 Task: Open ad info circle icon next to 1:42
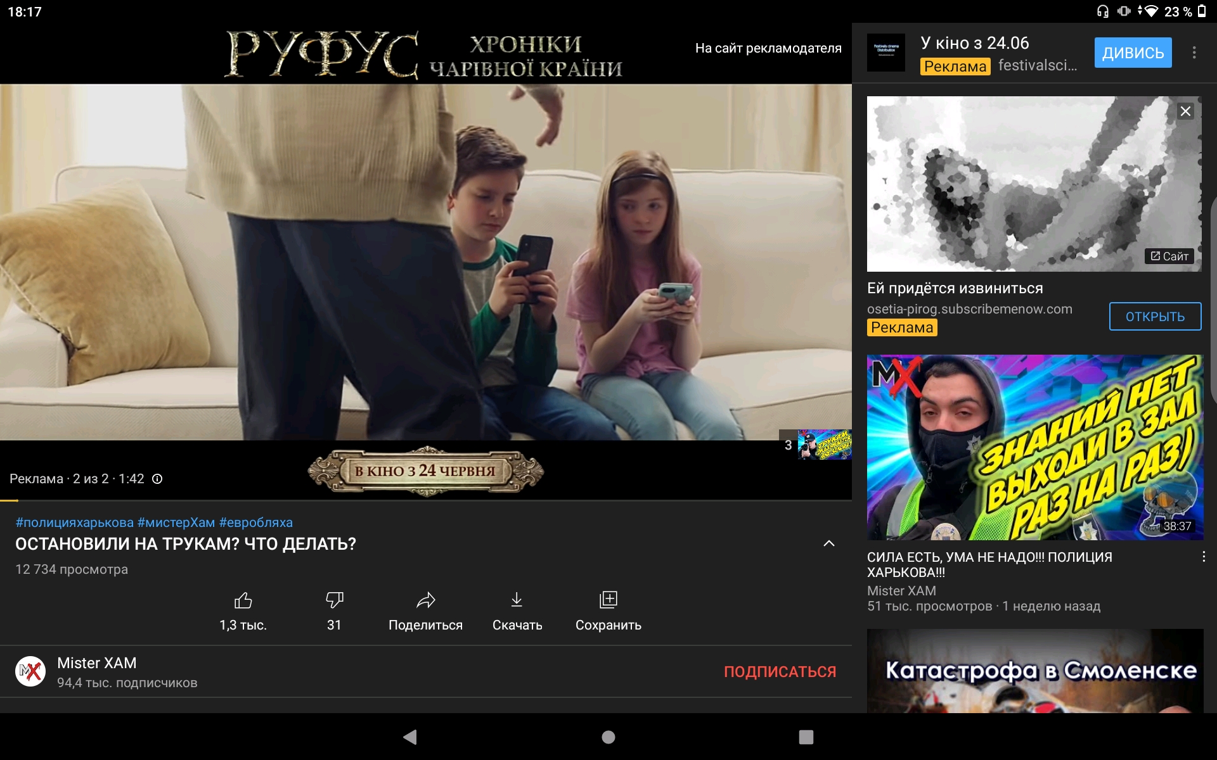(157, 479)
